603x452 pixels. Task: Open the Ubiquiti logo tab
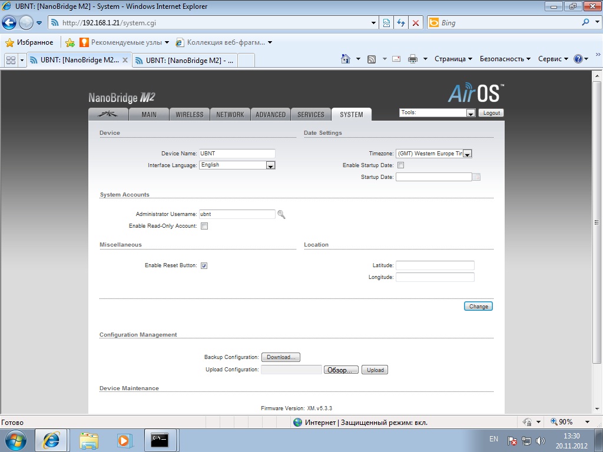[x=108, y=114]
